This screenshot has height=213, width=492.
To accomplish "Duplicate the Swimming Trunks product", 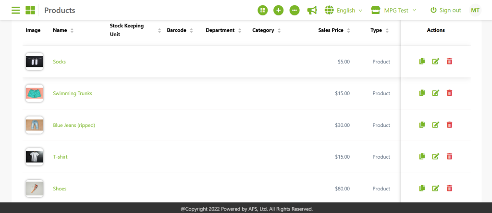I will pyautogui.click(x=422, y=93).
